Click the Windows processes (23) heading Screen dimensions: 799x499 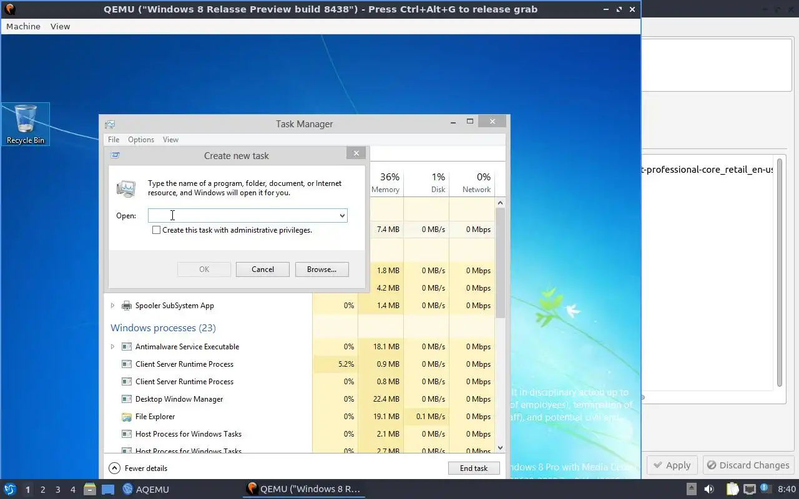coord(163,328)
